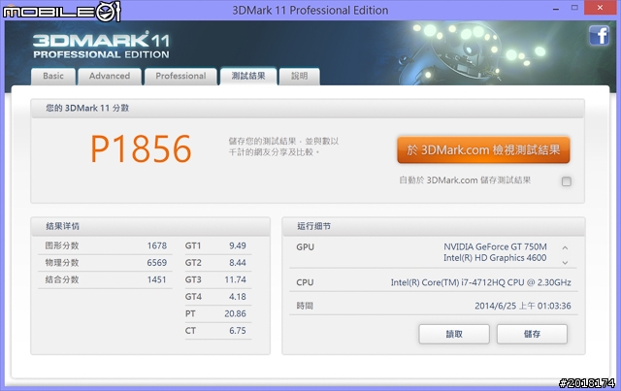Image resolution: width=621 pixels, height=391 pixels.
Task: Click the 讀取 load button
Action: click(454, 334)
